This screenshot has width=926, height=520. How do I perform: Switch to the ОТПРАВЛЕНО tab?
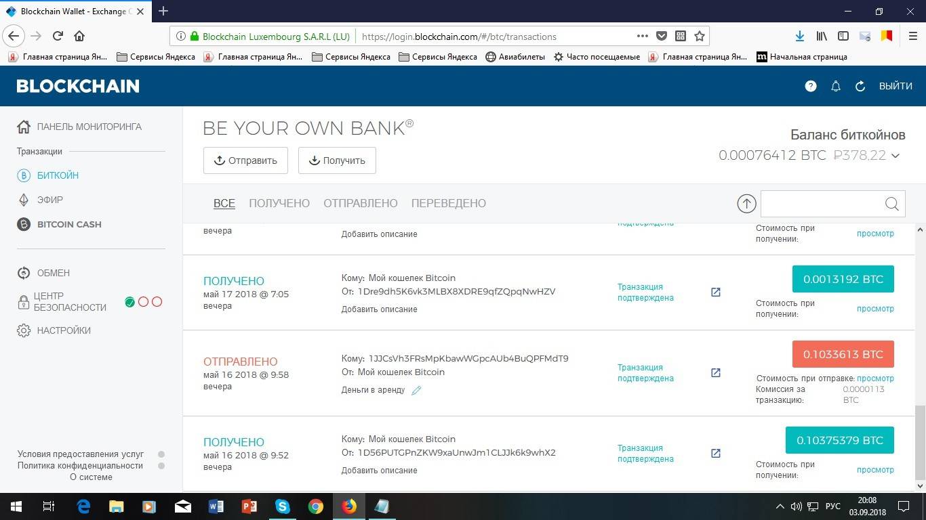pos(361,203)
